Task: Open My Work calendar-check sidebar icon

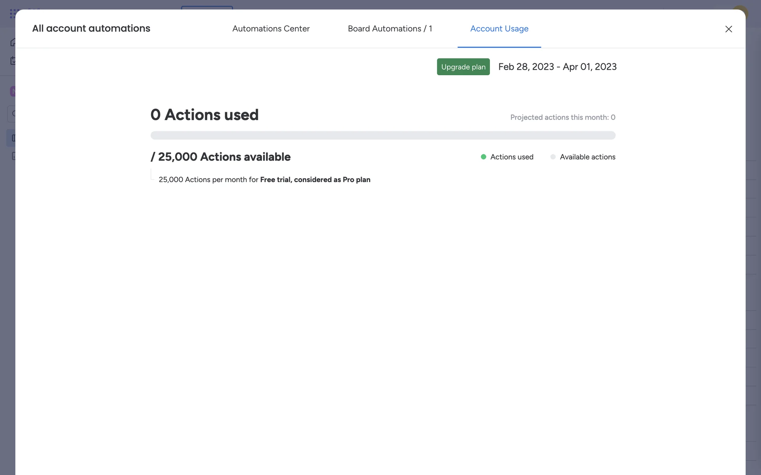Action: [x=13, y=61]
